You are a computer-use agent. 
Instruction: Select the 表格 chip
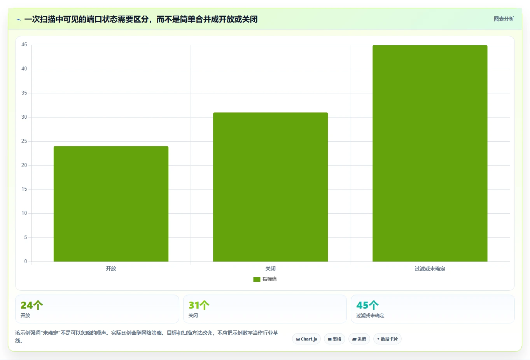coord(334,339)
